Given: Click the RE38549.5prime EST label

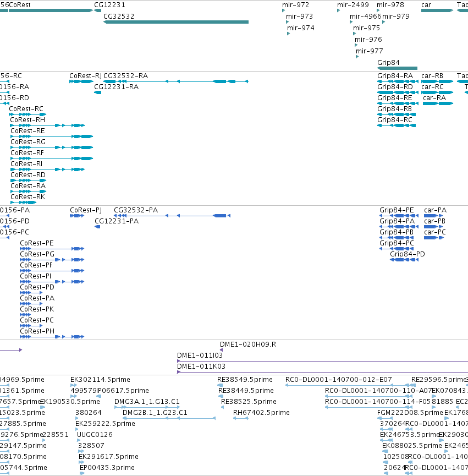Looking at the screenshot, I should point(245,380).
